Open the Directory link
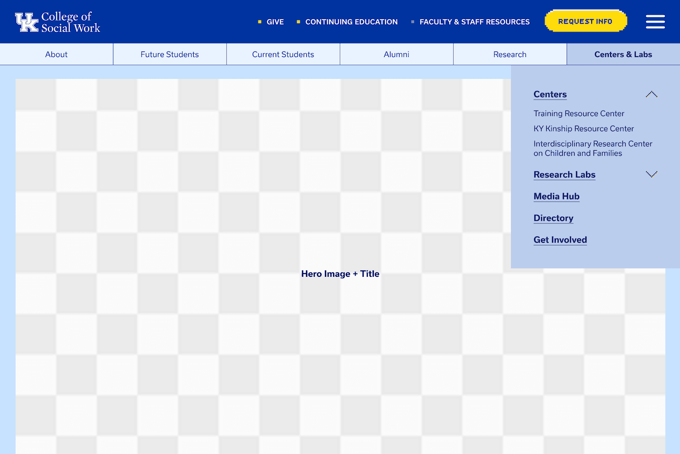Screen dimensions: 680x454 tap(553, 218)
